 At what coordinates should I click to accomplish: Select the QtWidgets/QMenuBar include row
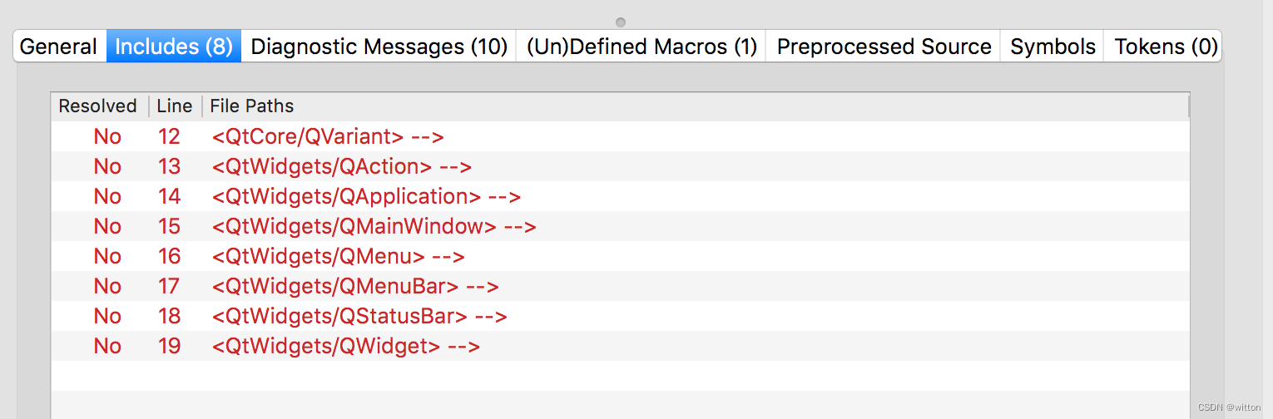[354, 287]
